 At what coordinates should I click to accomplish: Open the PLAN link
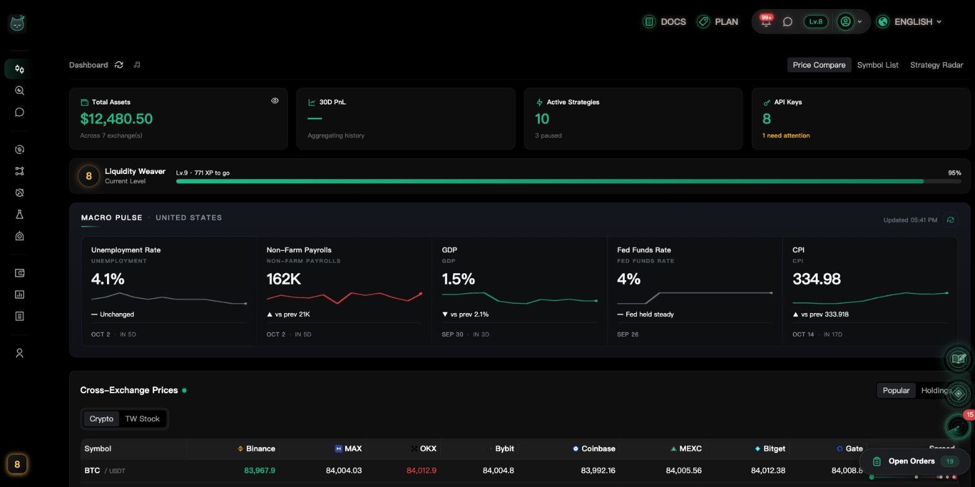(x=718, y=22)
